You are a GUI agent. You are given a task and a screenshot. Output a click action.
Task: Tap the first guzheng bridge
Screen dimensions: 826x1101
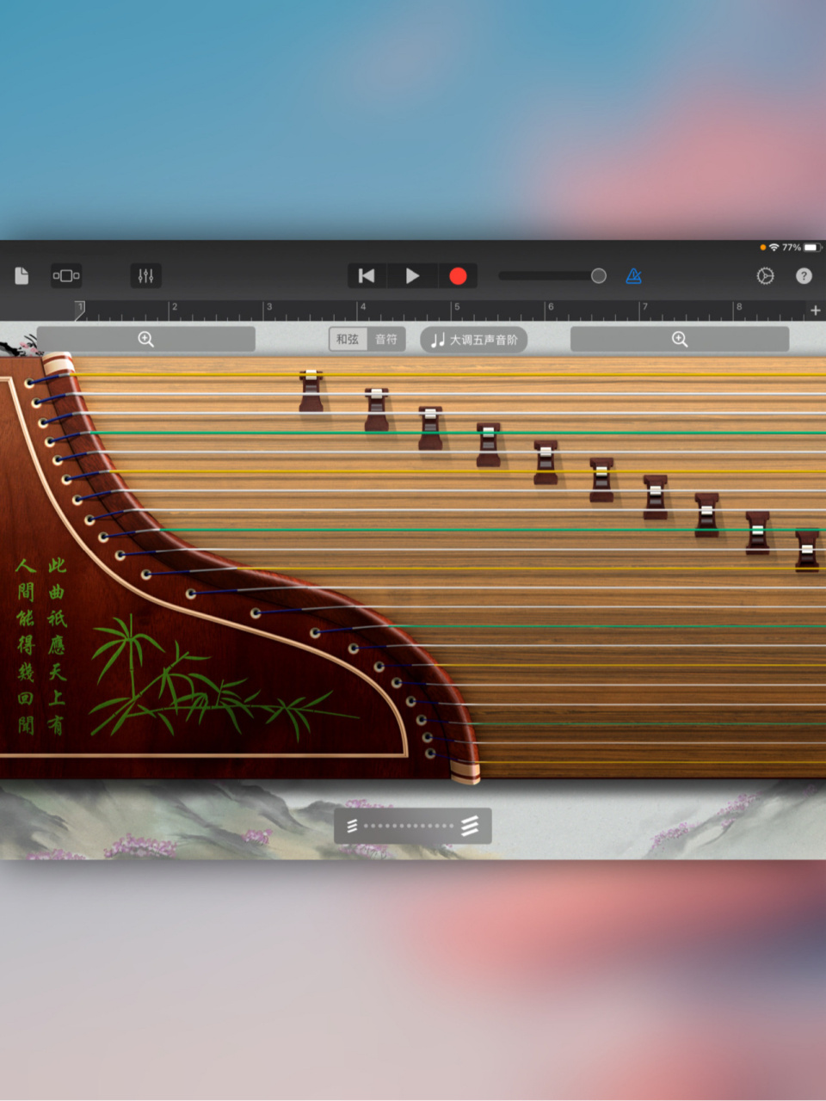[311, 391]
